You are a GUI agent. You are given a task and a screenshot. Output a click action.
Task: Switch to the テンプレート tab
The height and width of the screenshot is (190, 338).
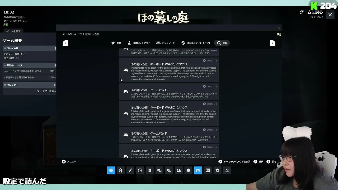(x=166, y=43)
